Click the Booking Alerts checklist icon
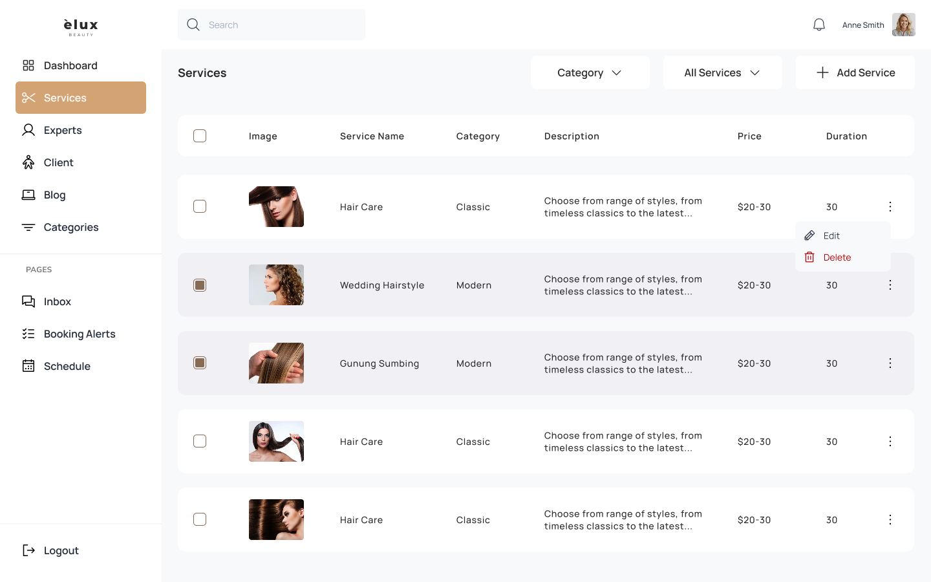 click(28, 334)
